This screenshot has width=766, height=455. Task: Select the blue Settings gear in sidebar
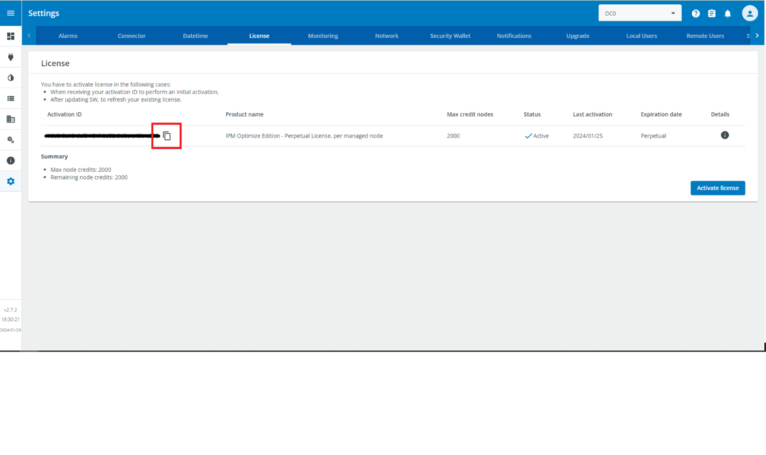(10, 181)
